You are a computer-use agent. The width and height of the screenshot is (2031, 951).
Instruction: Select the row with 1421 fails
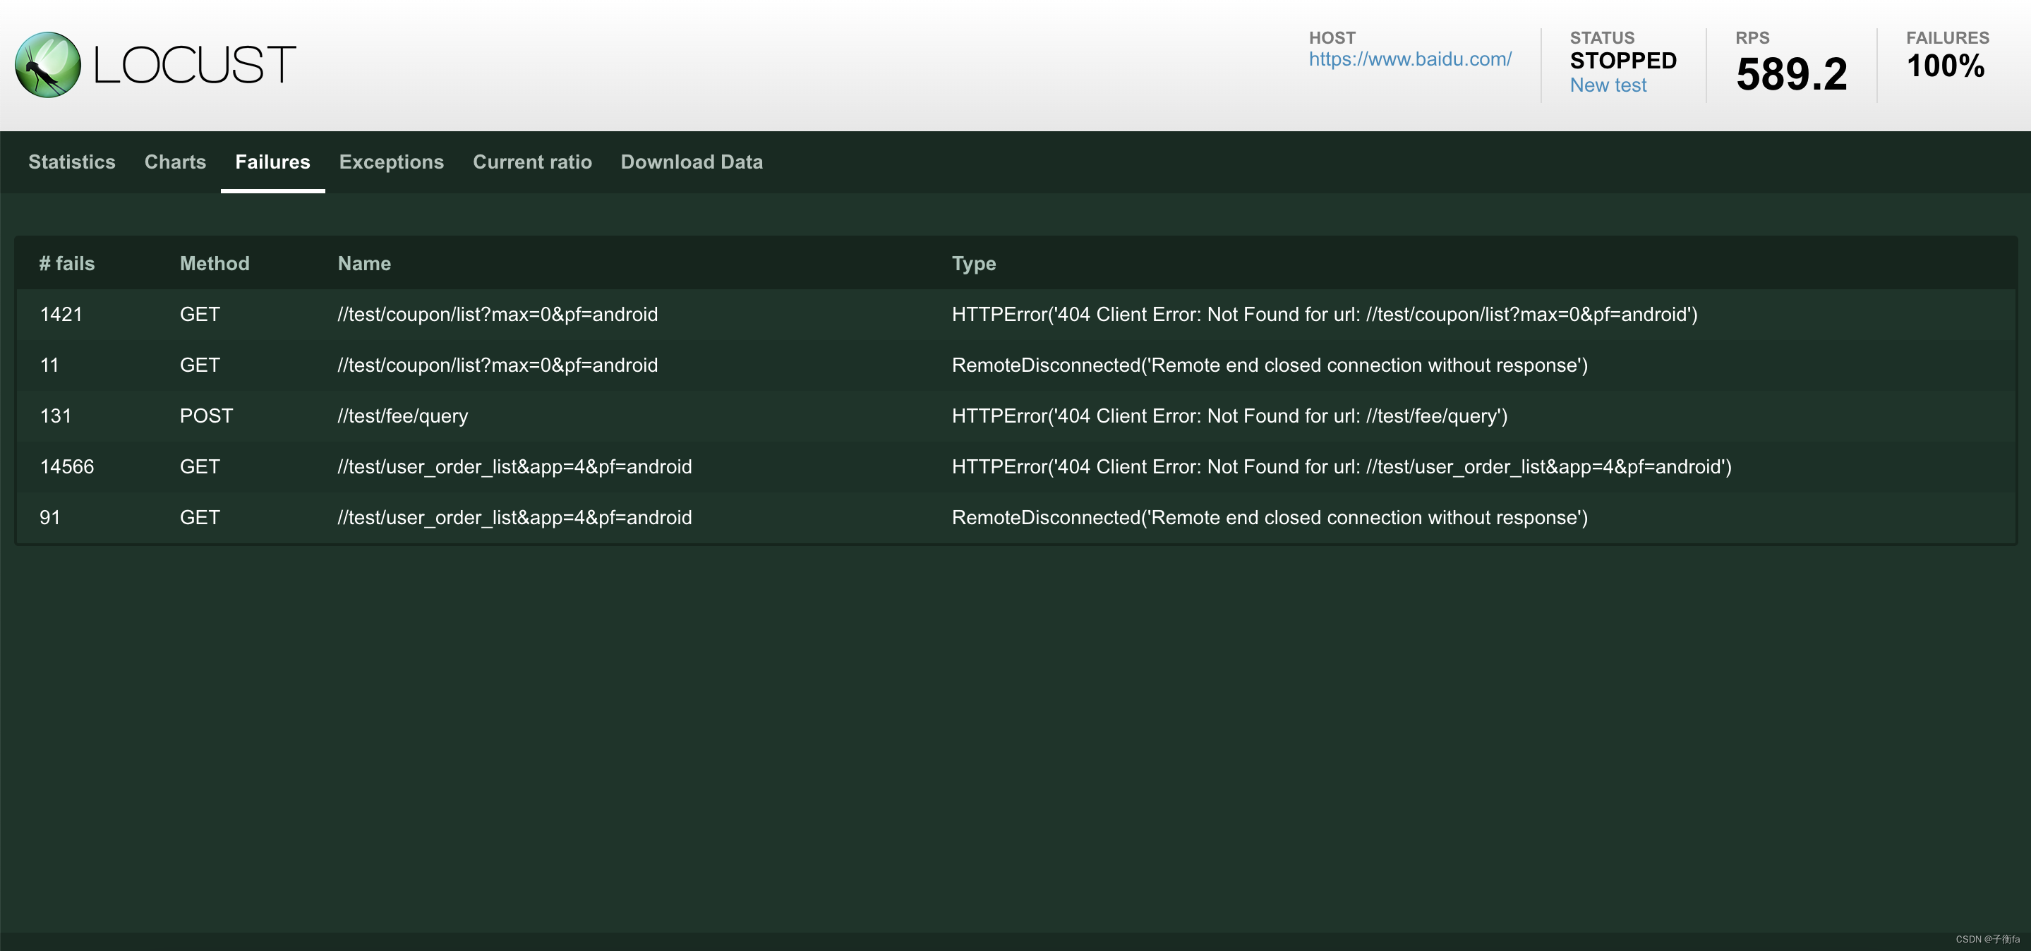[x=61, y=315]
